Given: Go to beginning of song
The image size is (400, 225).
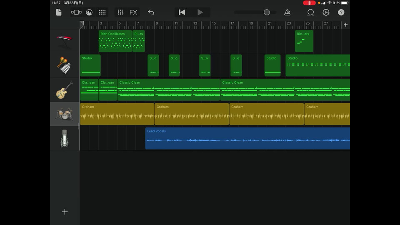Looking at the screenshot, I should click(x=182, y=12).
